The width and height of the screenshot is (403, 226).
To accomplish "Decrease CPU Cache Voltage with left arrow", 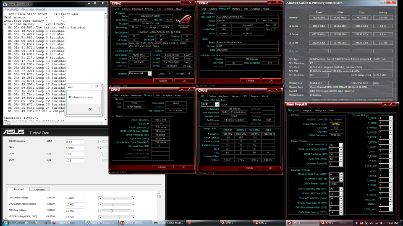I will (100, 198).
